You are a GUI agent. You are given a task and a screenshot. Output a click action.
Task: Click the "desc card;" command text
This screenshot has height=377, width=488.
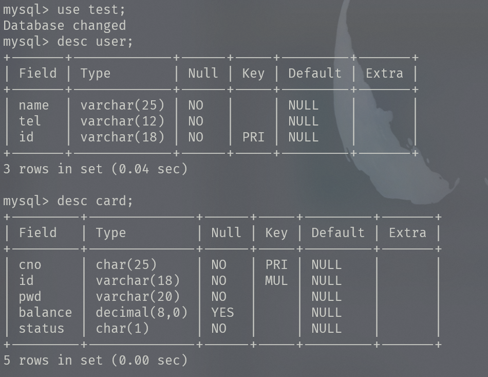click(95, 201)
